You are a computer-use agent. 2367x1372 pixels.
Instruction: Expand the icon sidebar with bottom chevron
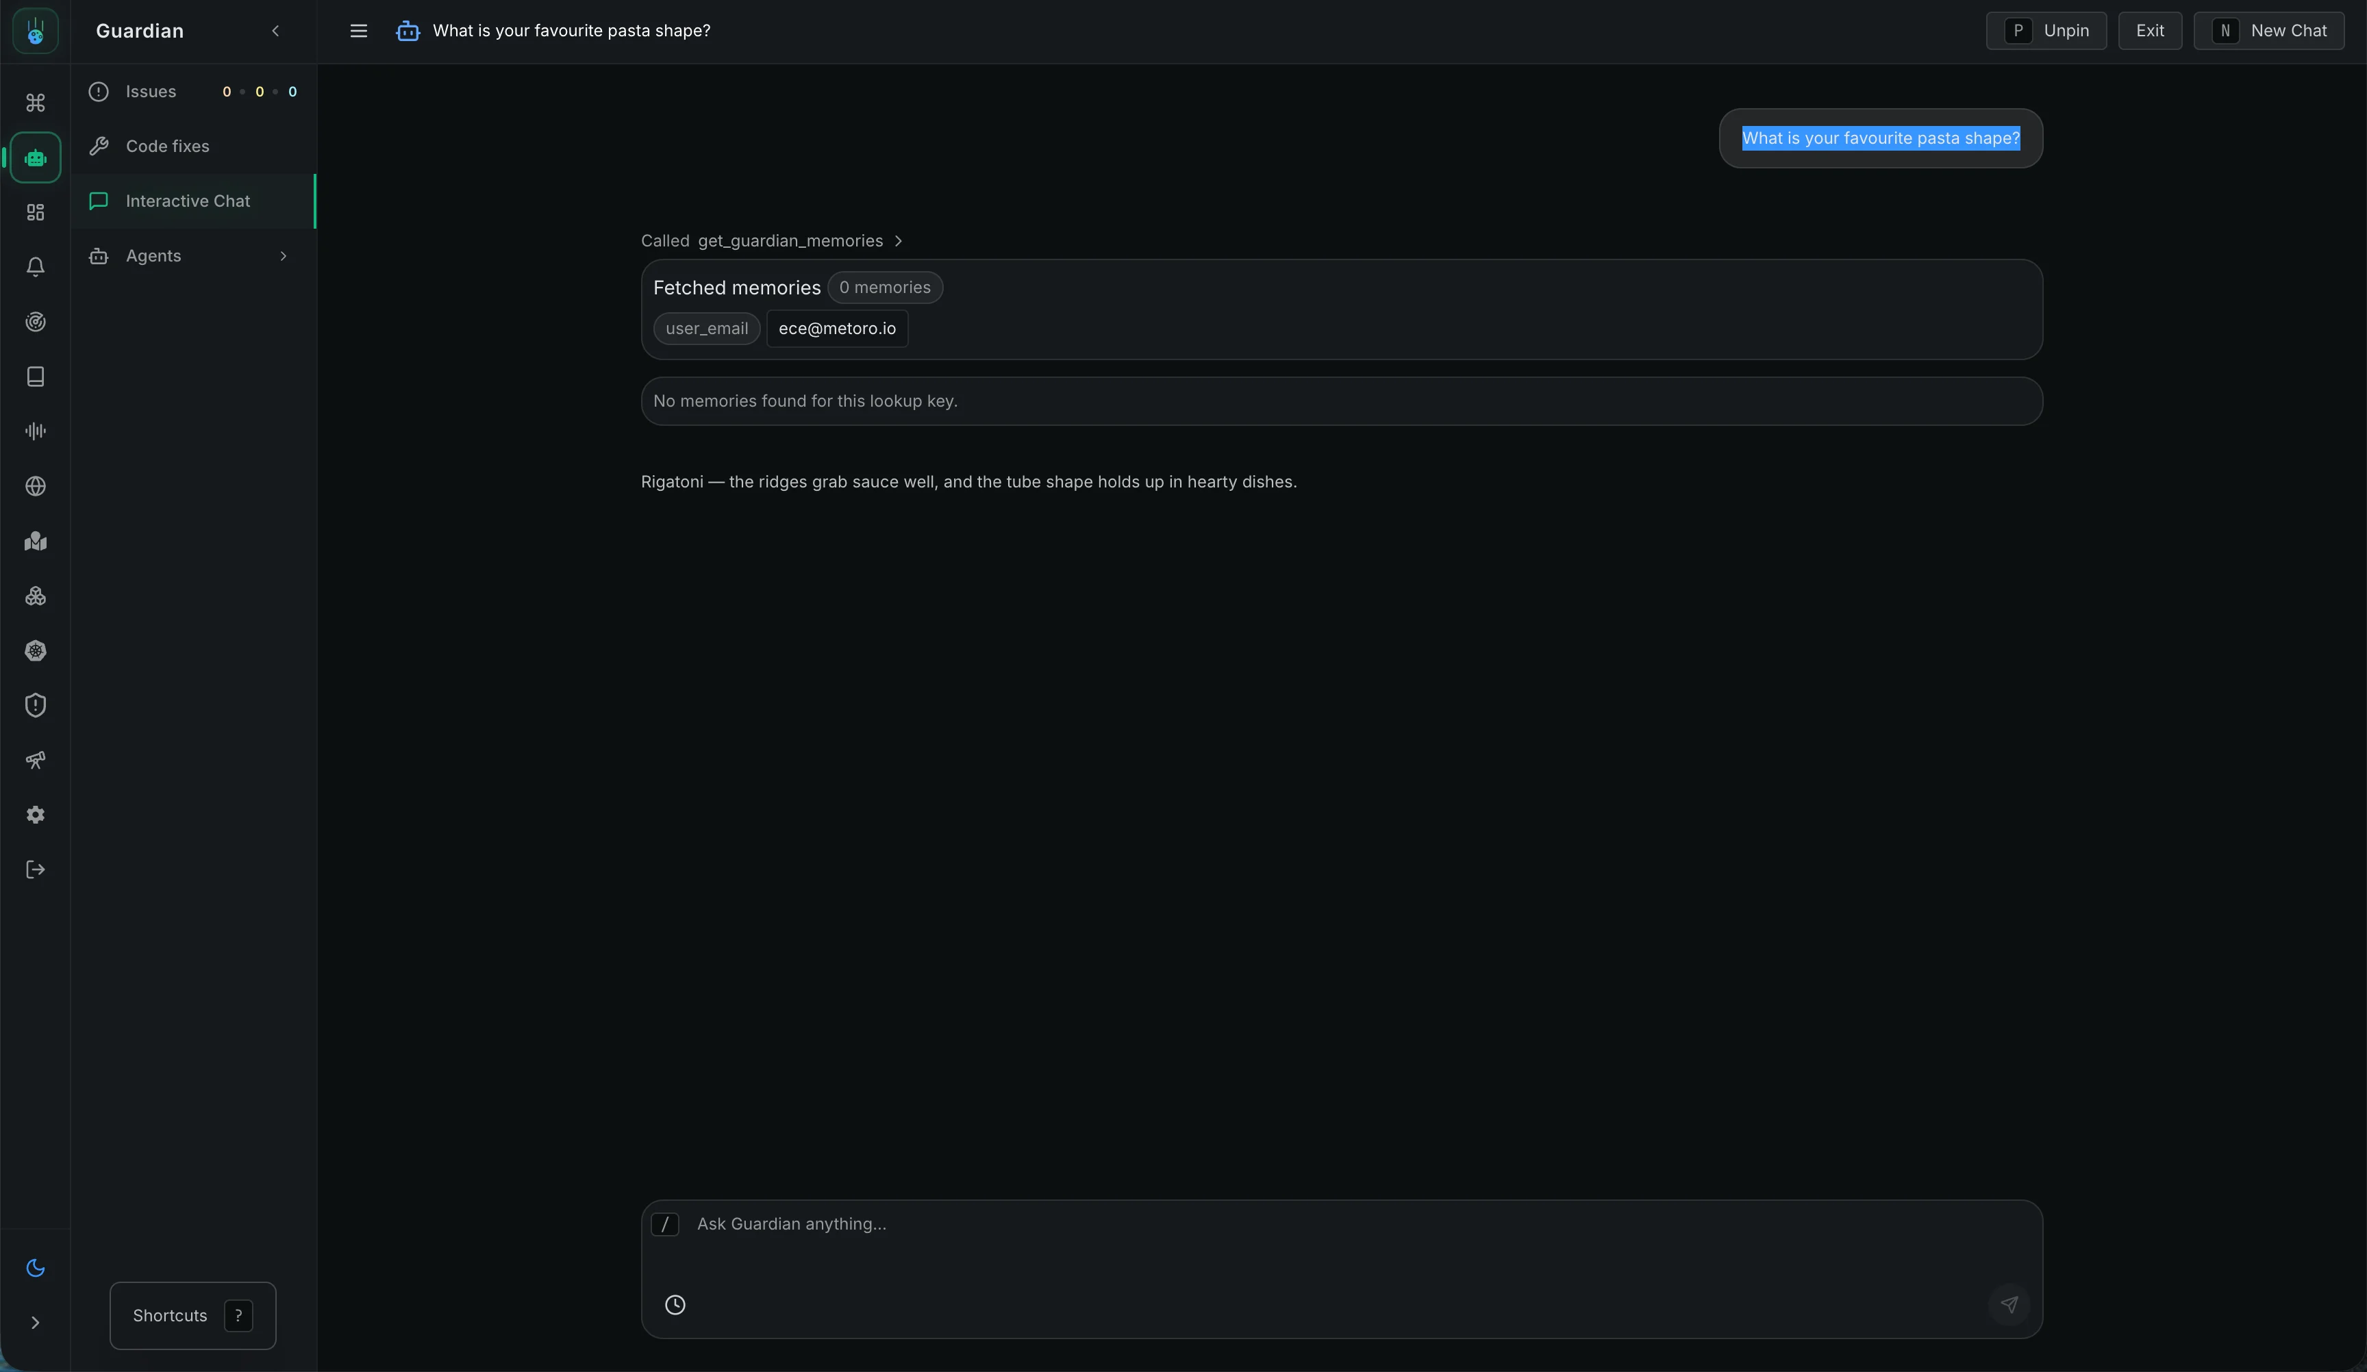[36, 1323]
